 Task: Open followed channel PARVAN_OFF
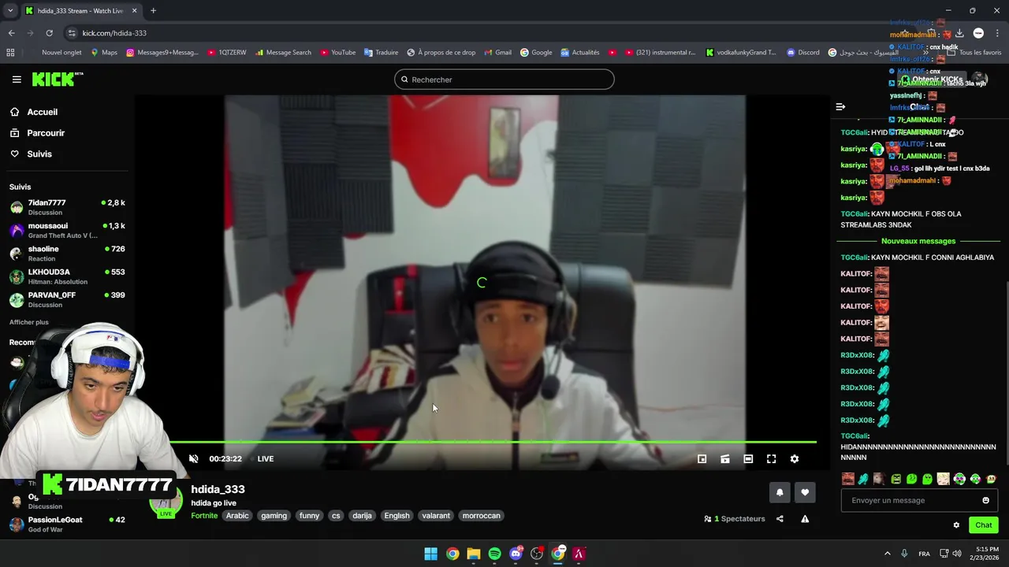pos(67,299)
